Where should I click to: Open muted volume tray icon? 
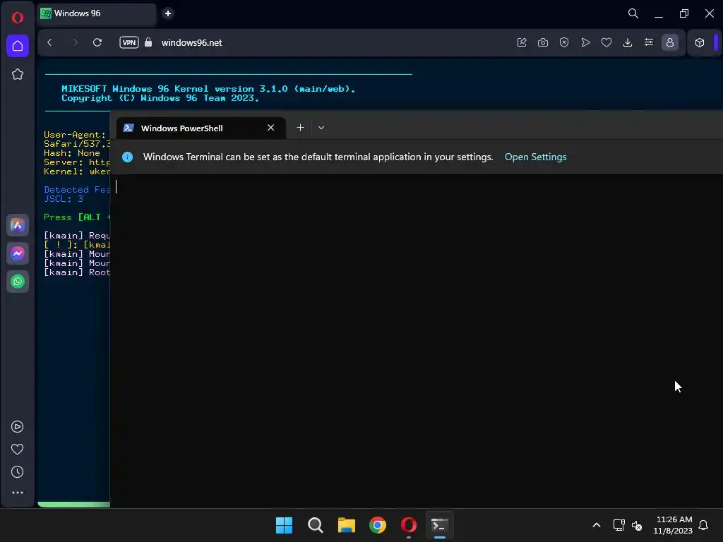(x=637, y=525)
